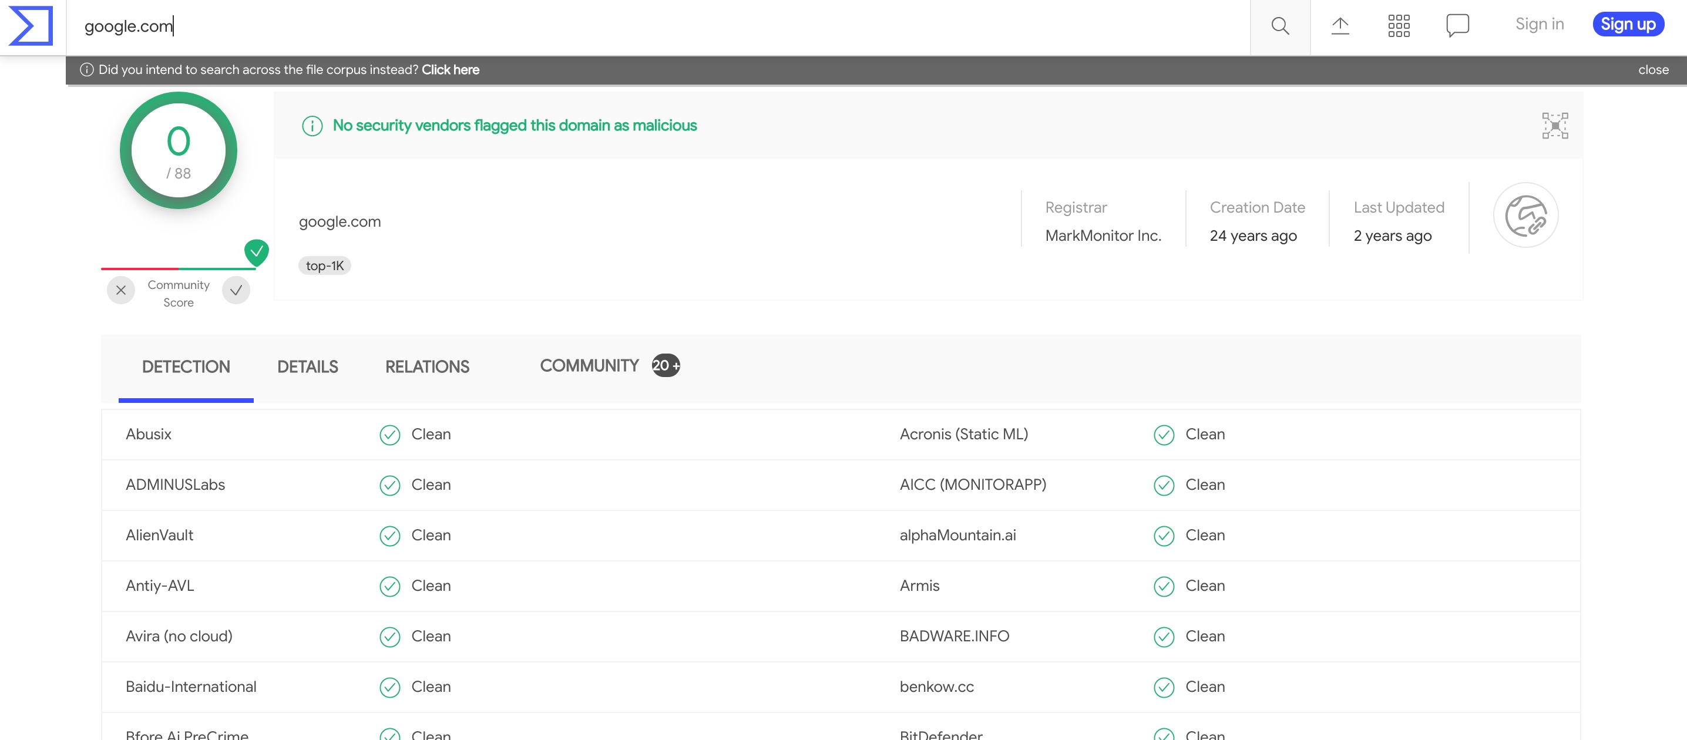Select the Detection tab
The image size is (1687, 740).
click(186, 366)
